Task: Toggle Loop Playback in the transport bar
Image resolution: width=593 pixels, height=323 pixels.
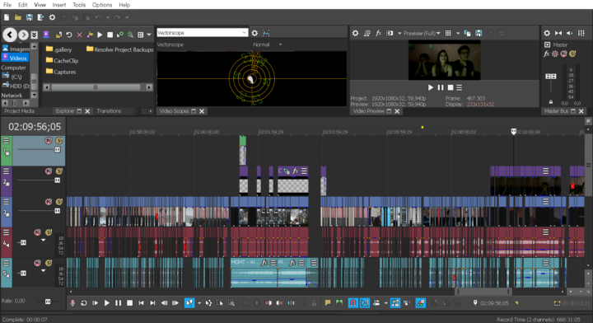Action: click(x=84, y=303)
